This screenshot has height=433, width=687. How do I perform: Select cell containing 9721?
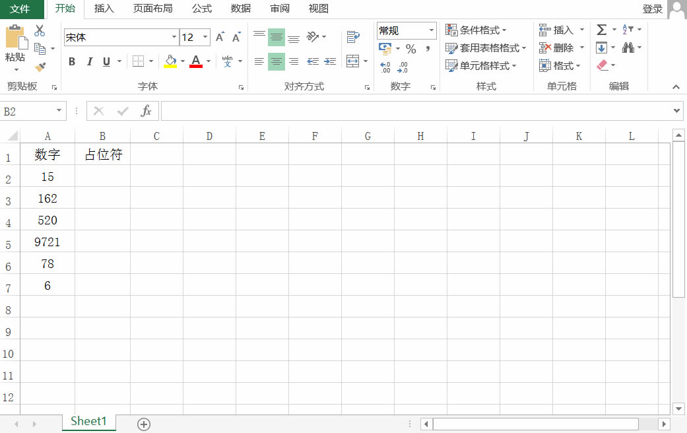(48, 242)
